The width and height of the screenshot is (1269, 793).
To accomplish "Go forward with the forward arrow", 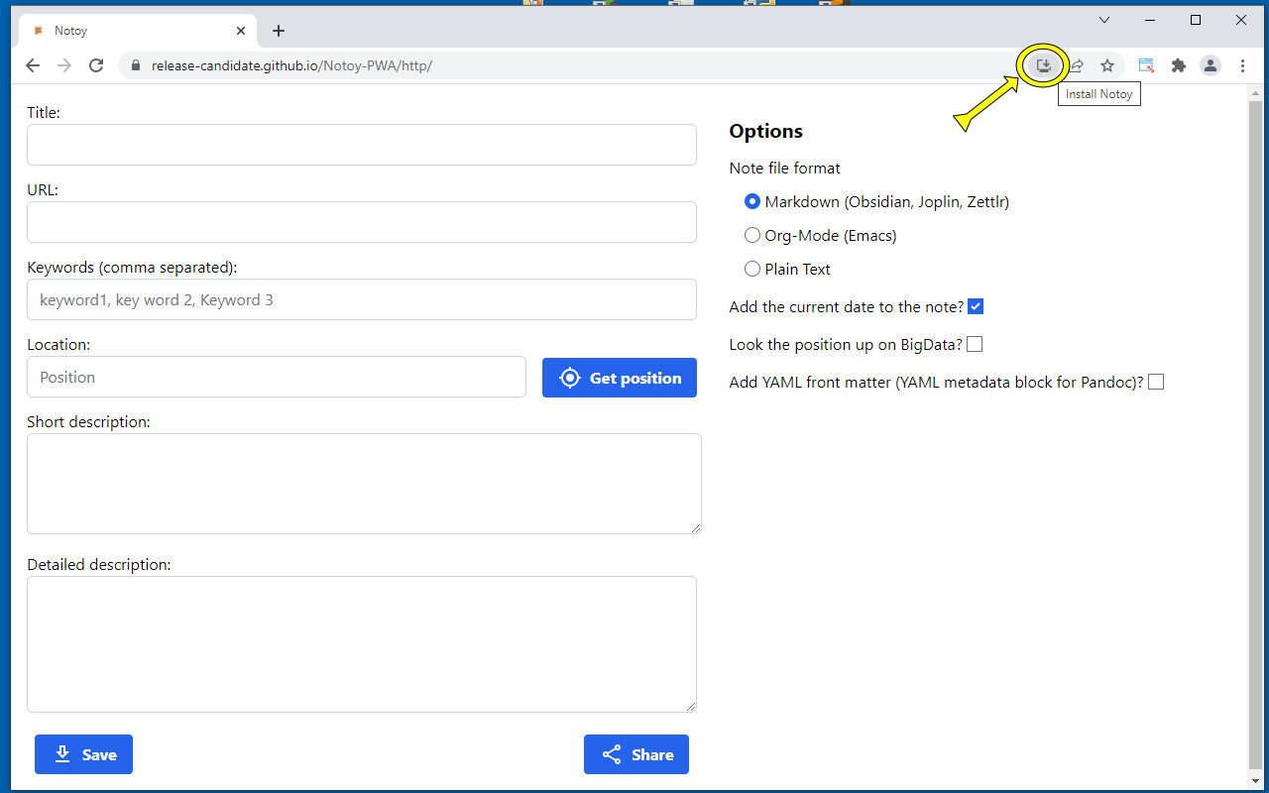I will pos(64,65).
